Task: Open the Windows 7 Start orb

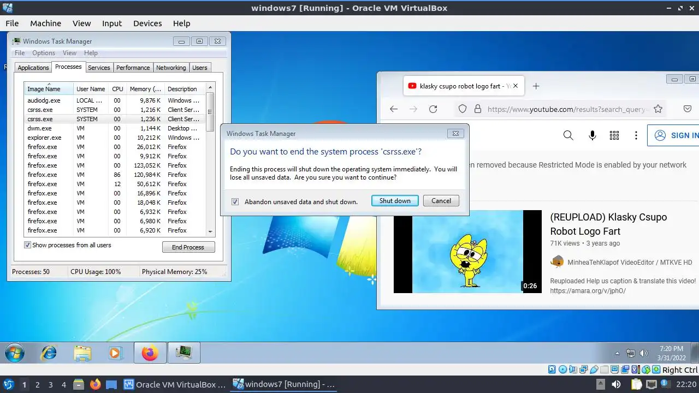Action: click(x=14, y=353)
